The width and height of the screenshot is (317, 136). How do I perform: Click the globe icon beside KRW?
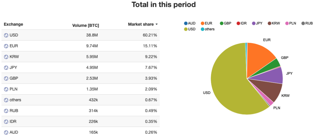coord(6,57)
